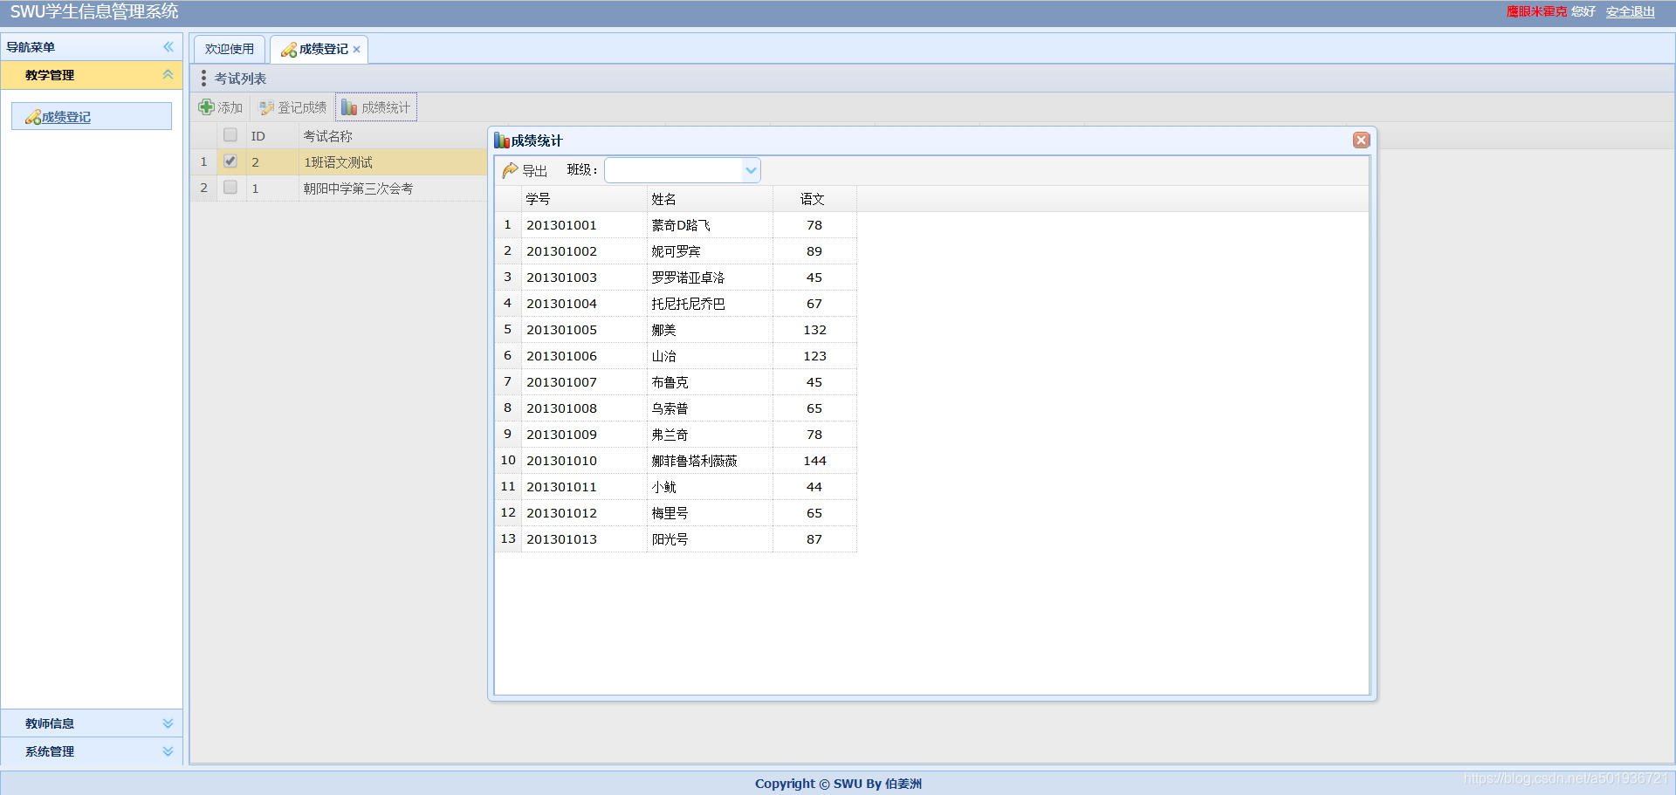
Task: Uncheck the 1班语文测试 row checkbox
Action: point(230,161)
